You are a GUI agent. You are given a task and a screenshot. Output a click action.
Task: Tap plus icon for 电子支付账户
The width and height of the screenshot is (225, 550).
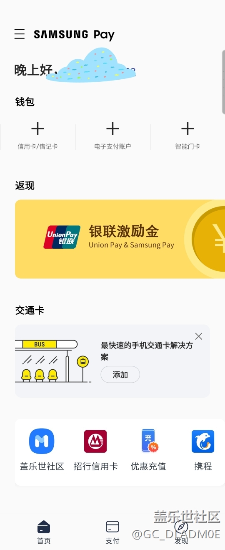(112, 129)
